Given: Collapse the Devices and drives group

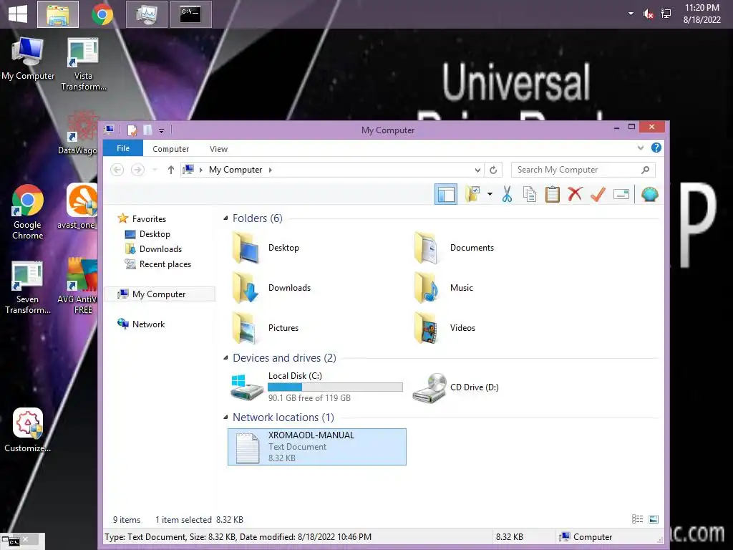Looking at the screenshot, I should click(225, 358).
